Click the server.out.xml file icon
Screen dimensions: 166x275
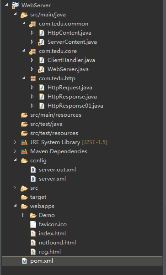click(33, 170)
